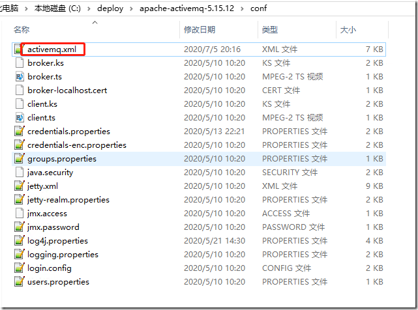This screenshot has height=310, width=418.
Task: Click the conf breadcrumb segment
Action: click(x=258, y=8)
